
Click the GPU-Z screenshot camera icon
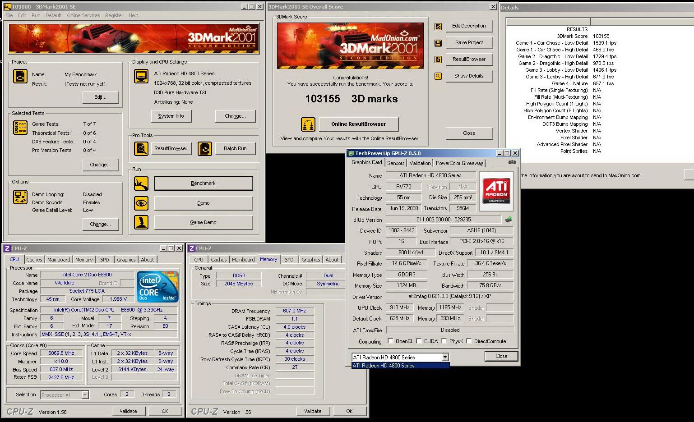coord(512,162)
